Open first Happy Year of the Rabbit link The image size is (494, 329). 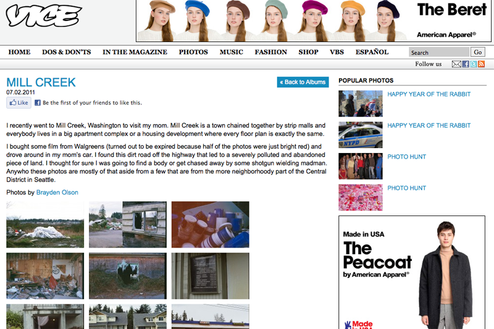429,94
